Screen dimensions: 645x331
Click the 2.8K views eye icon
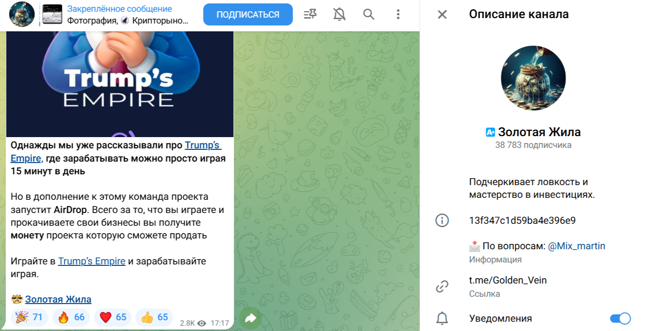click(201, 324)
